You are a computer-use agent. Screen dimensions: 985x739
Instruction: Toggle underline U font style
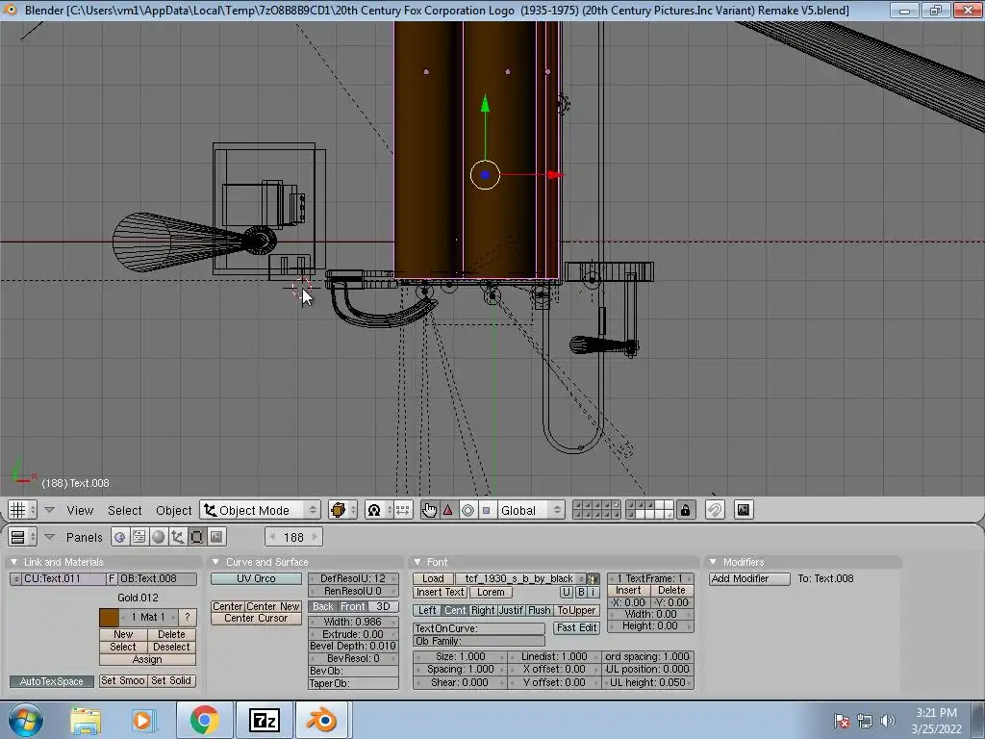pos(567,592)
